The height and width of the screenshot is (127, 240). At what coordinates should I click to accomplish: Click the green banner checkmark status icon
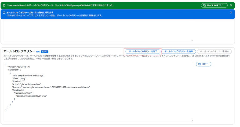[4, 5]
